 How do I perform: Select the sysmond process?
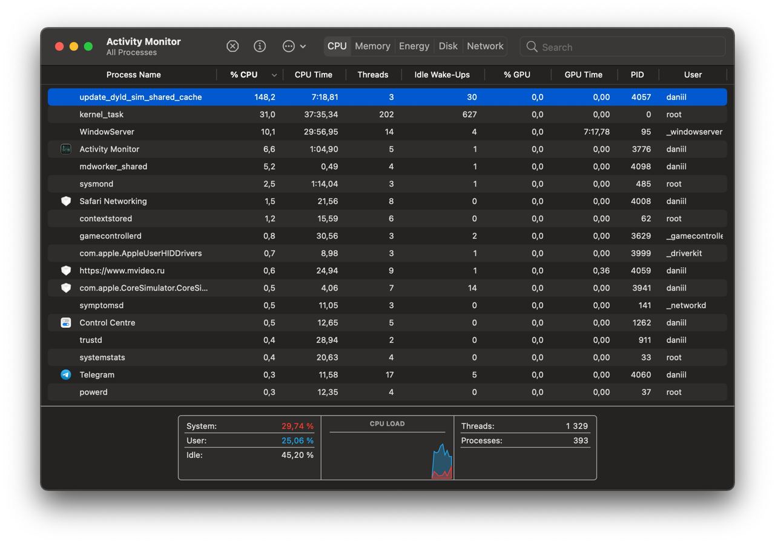387,184
